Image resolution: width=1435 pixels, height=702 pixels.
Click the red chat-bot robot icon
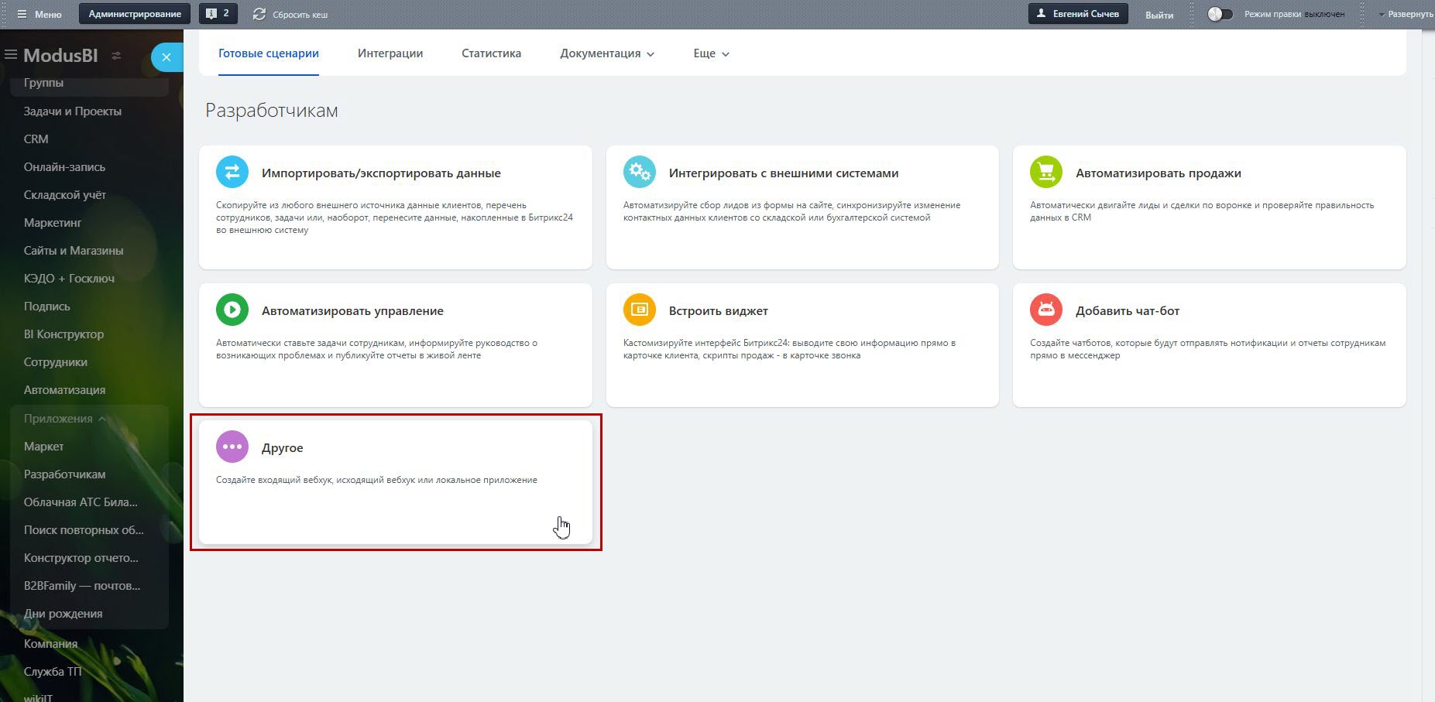1046,310
